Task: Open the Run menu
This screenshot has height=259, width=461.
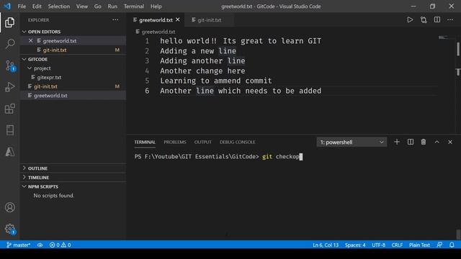Action: point(112,6)
